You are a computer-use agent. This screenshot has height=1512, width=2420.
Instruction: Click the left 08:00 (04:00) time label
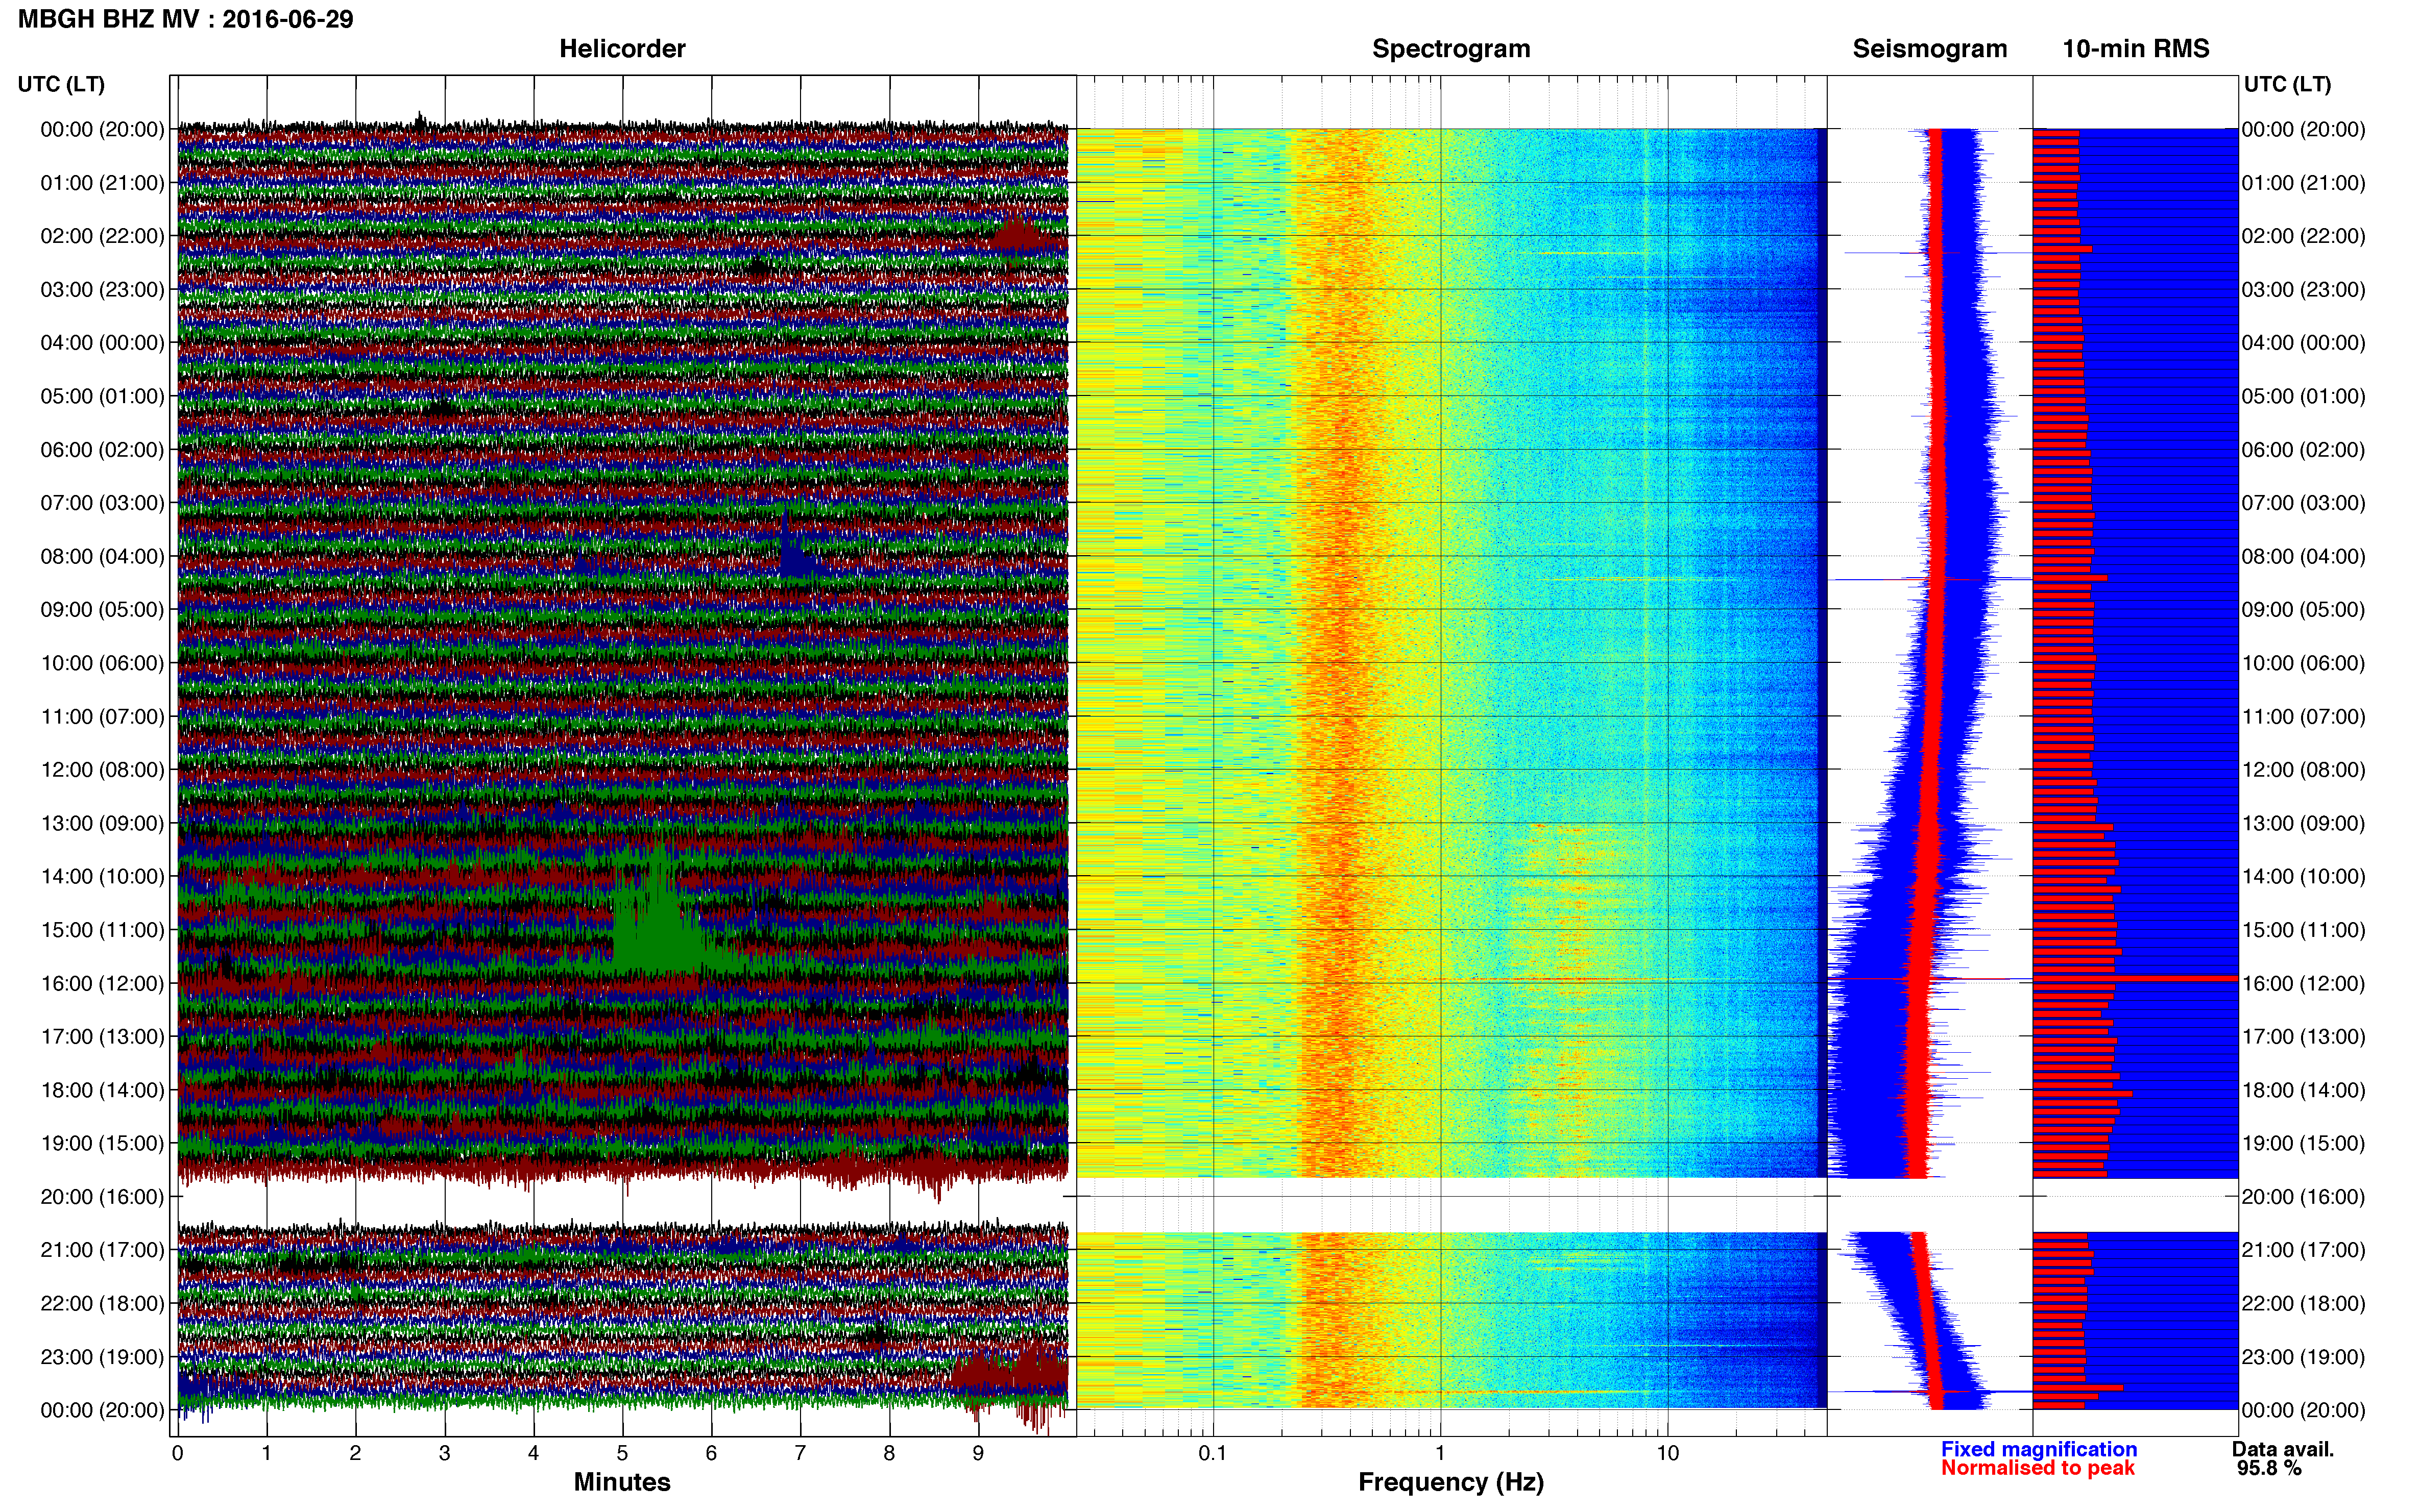(x=102, y=556)
